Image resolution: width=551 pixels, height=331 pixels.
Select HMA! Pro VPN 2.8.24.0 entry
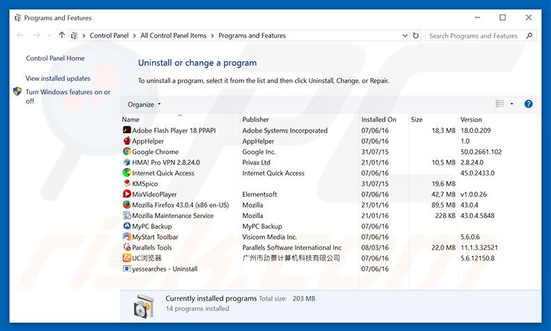click(x=166, y=162)
